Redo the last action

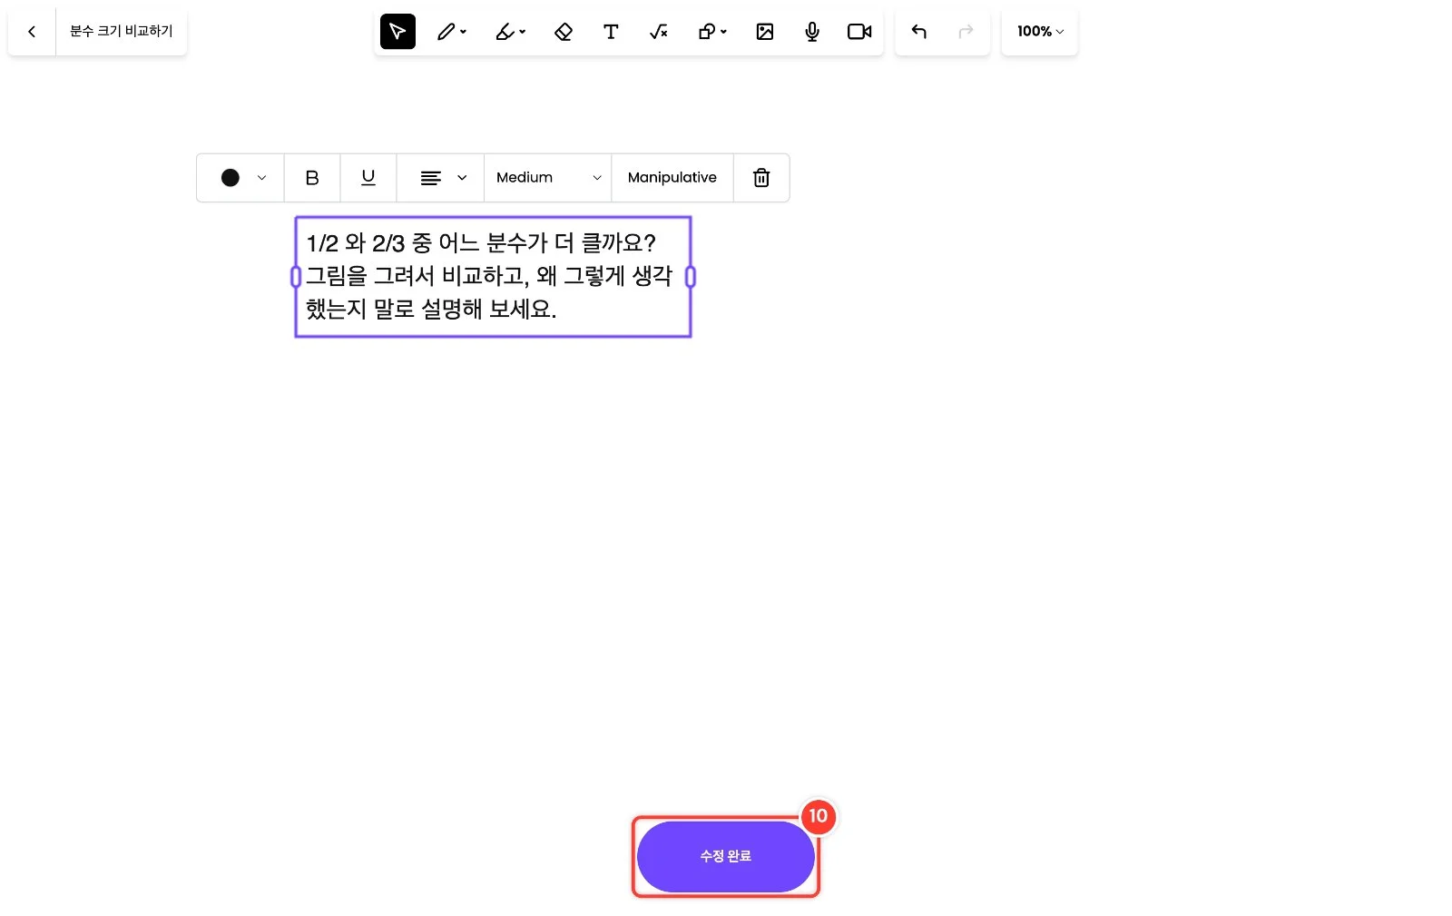coord(966,32)
